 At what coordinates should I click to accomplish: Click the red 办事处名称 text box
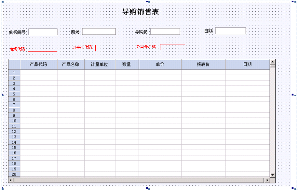[172, 47]
